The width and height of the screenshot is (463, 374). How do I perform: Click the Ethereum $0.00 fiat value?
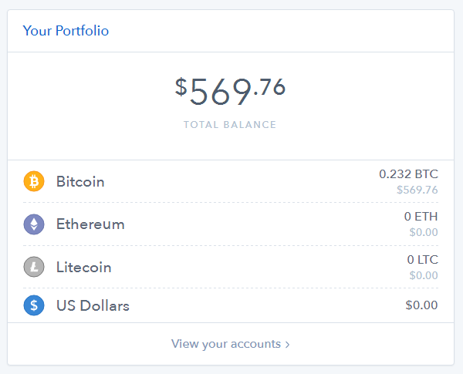[x=424, y=232]
